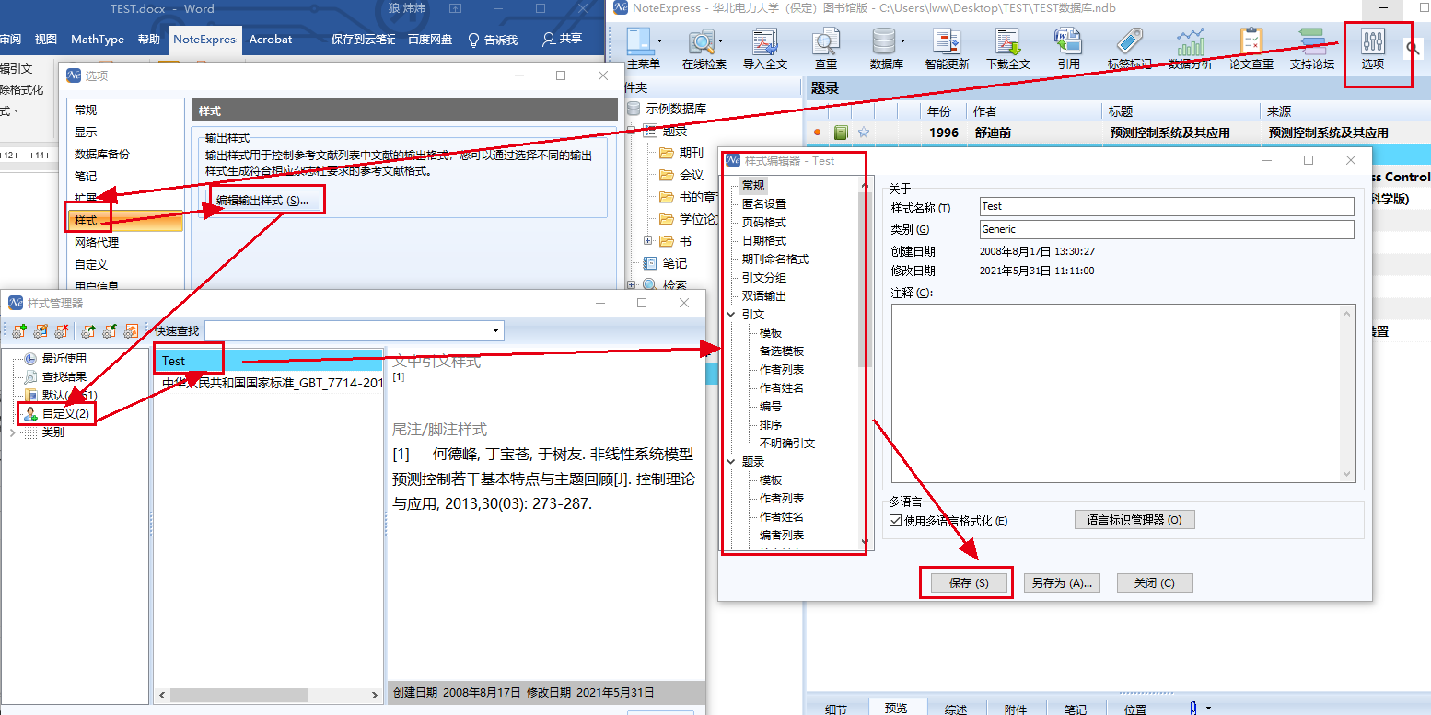The height and width of the screenshot is (715, 1431).
Task: Click 查重 duplicate check icon
Action: [x=826, y=49]
